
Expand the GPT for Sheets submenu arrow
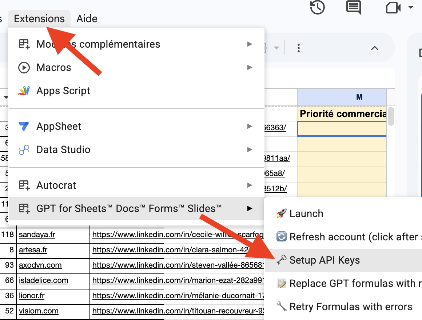[250, 208]
